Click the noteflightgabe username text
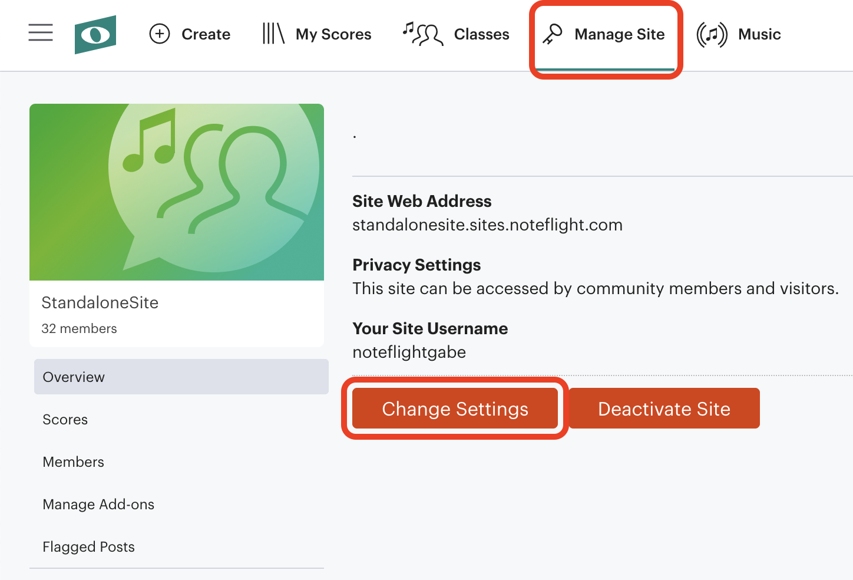 (x=409, y=352)
